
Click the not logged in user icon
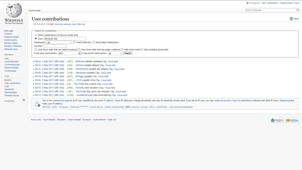[x=247, y=3]
